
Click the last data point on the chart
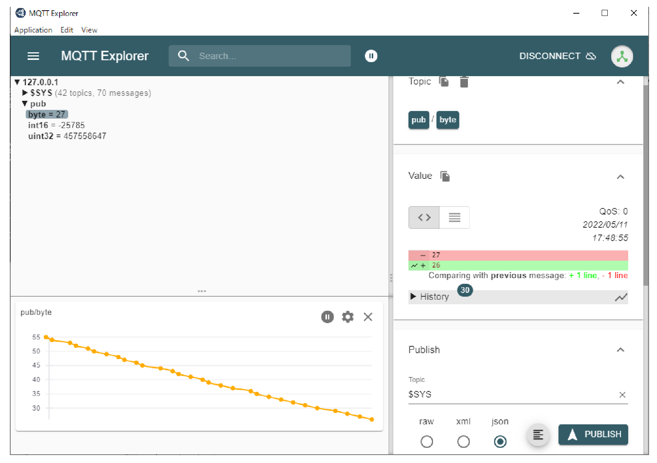(372, 419)
